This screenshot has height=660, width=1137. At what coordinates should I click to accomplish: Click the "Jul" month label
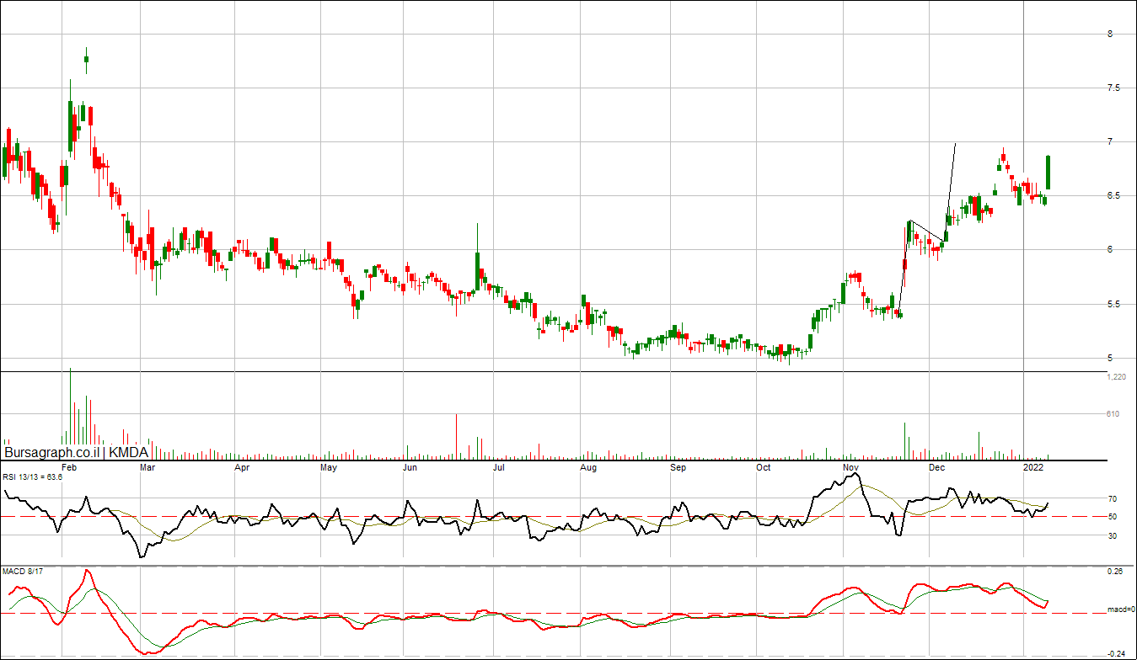tap(498, 466)
